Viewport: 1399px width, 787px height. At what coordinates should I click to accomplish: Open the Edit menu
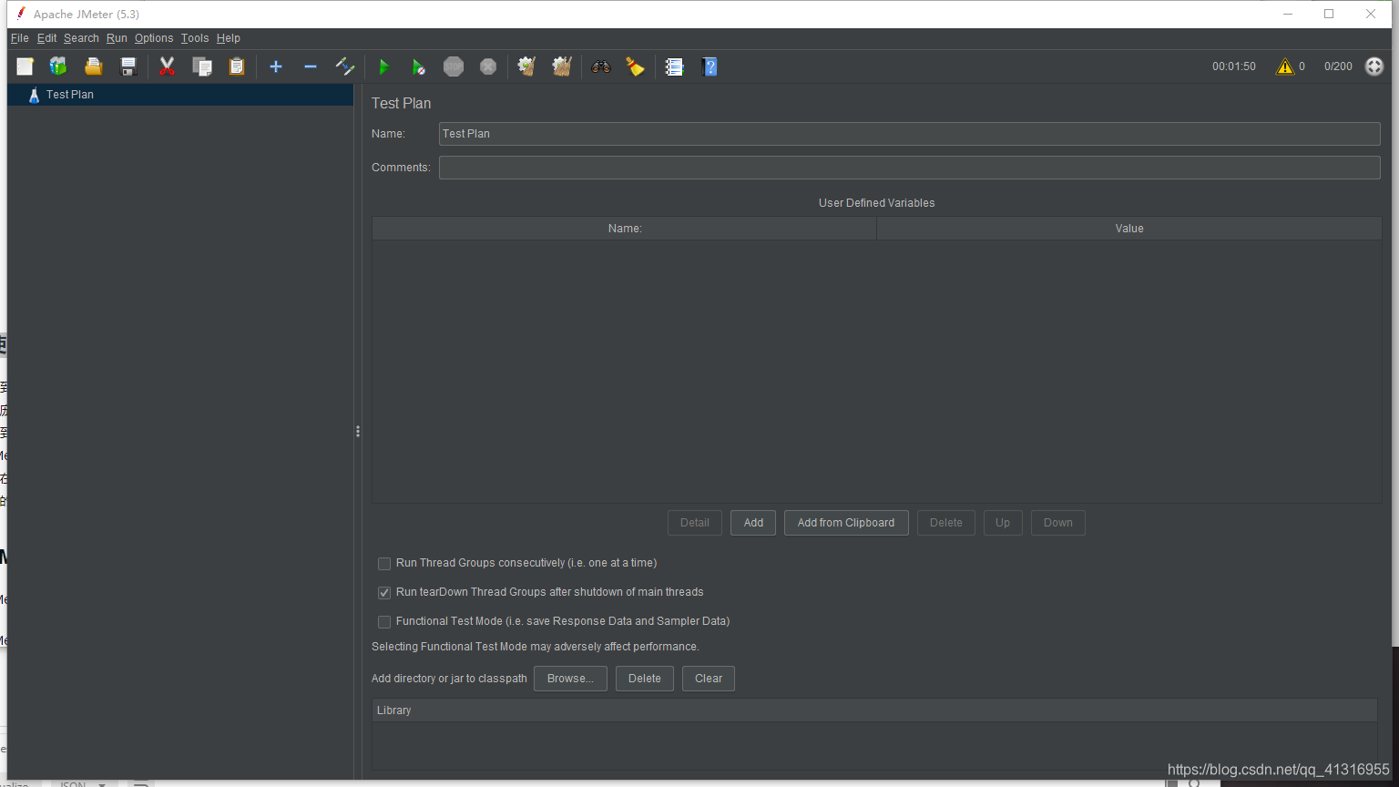pyautogui.click(x=46, y=38)
